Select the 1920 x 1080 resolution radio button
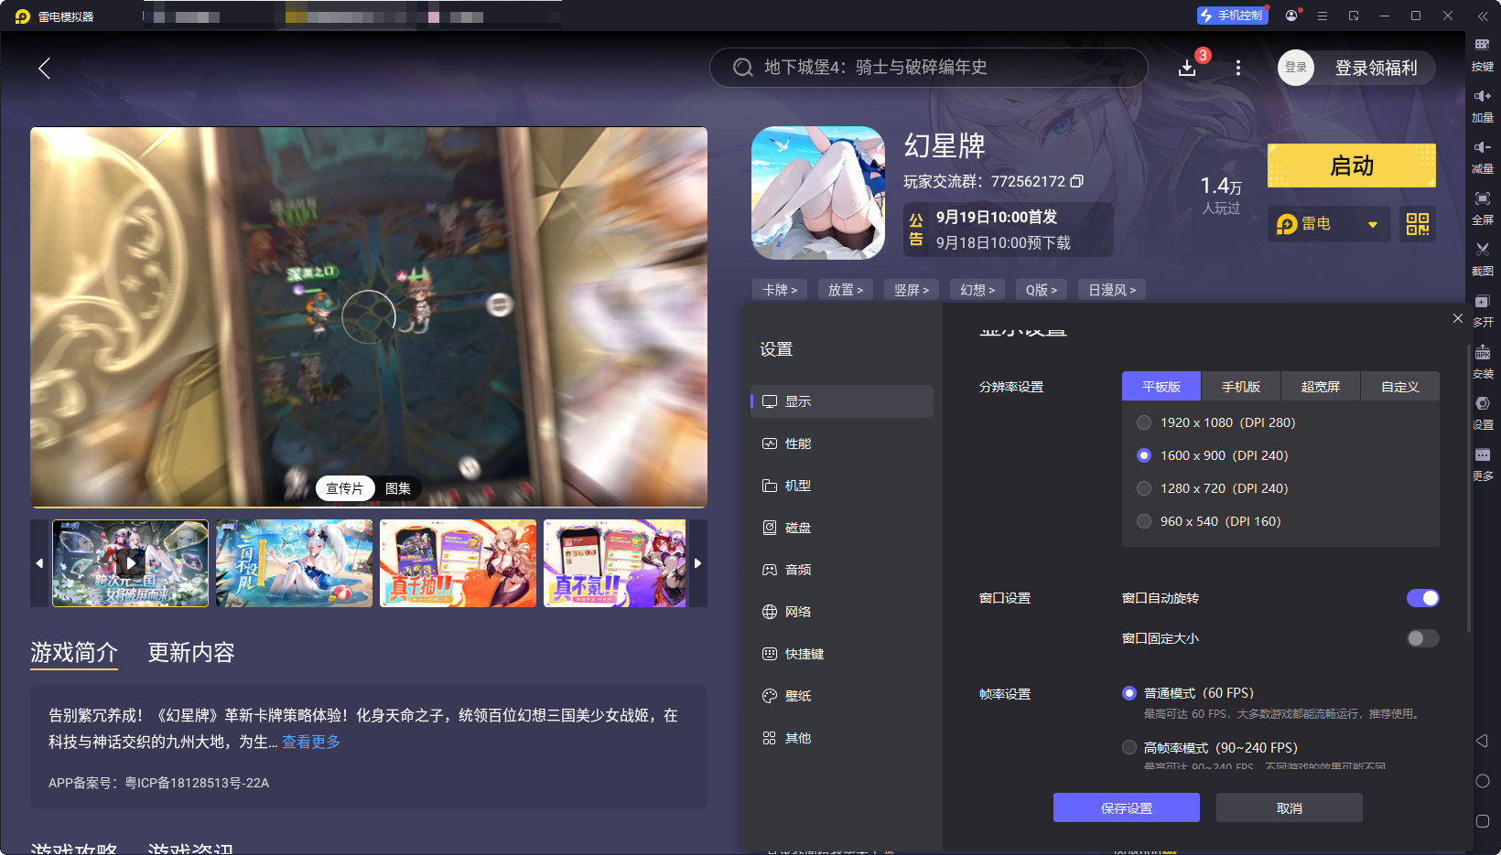 click(x=1143, y=422)
